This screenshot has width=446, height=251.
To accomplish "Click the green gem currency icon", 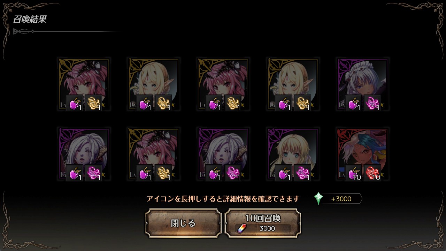I will [x=318, y=199].
